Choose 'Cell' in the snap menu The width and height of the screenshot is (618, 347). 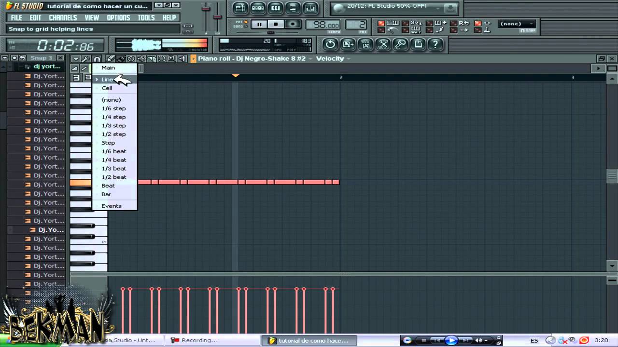[114, 88]
